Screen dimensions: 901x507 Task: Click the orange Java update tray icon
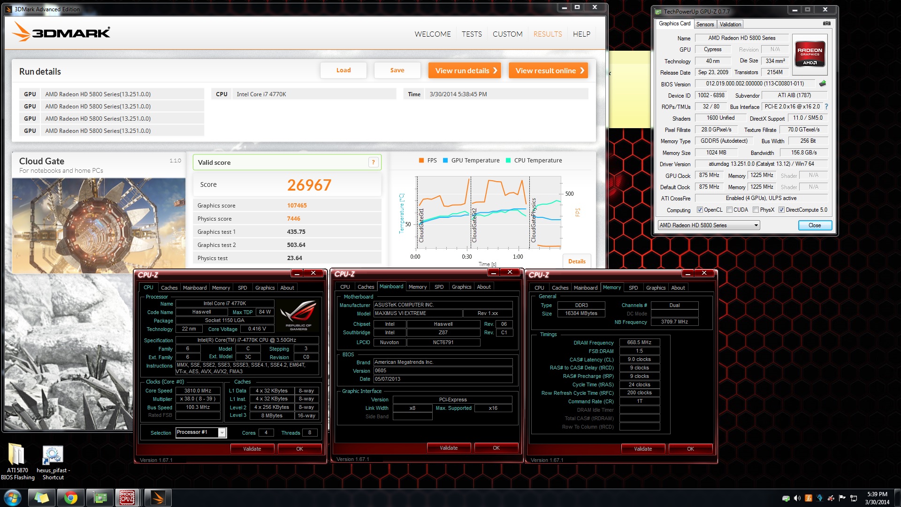pyautogui.click(x=808, y=498)
